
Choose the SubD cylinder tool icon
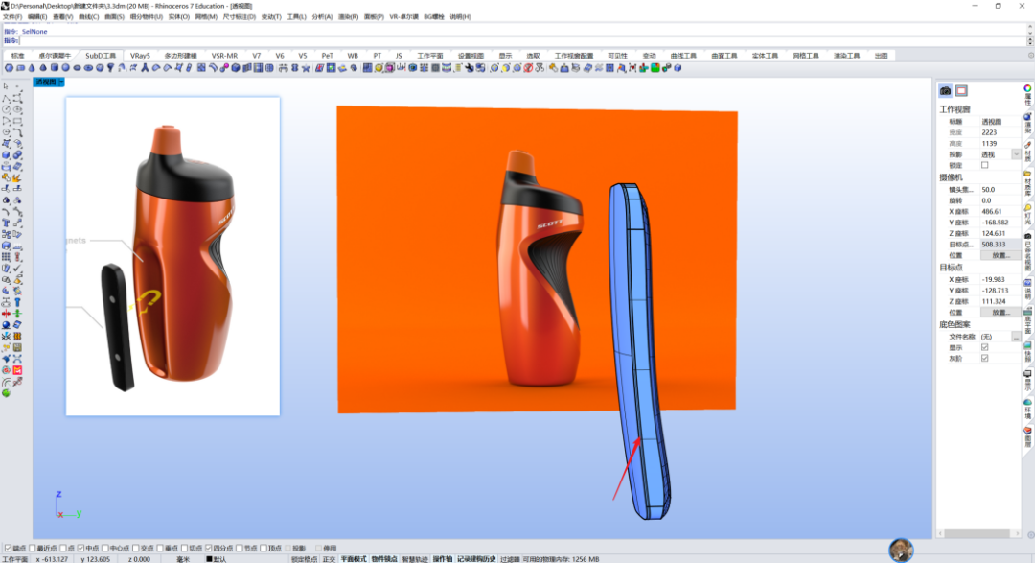(54, 68)
